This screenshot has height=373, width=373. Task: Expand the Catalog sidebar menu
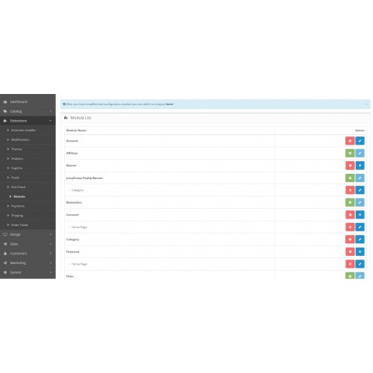point(28,111)
